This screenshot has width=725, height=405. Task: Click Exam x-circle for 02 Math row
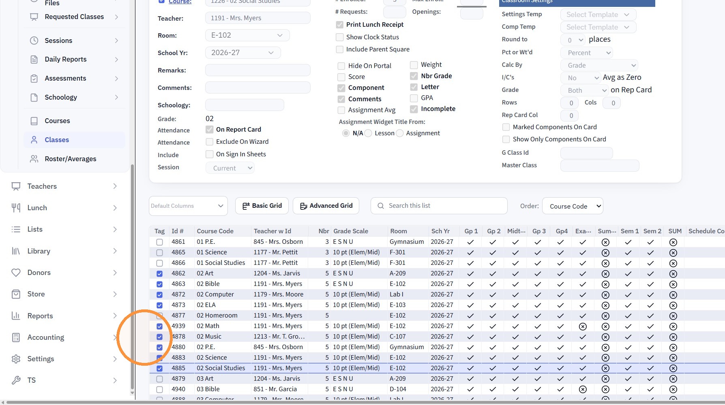pos(583,326)
